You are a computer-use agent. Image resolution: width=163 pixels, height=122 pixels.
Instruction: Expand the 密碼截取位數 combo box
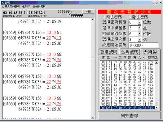coord(139,34)
